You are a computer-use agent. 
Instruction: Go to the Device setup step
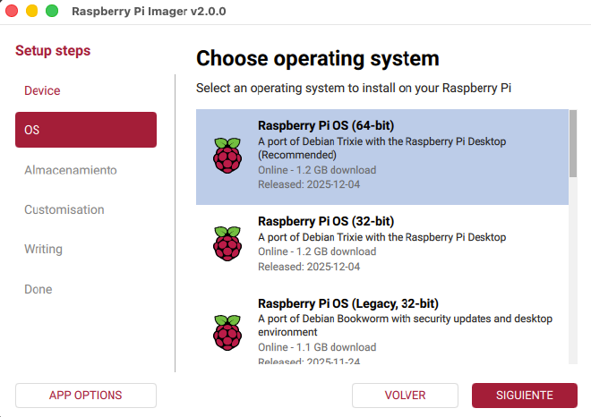click(x=42, y=90)
